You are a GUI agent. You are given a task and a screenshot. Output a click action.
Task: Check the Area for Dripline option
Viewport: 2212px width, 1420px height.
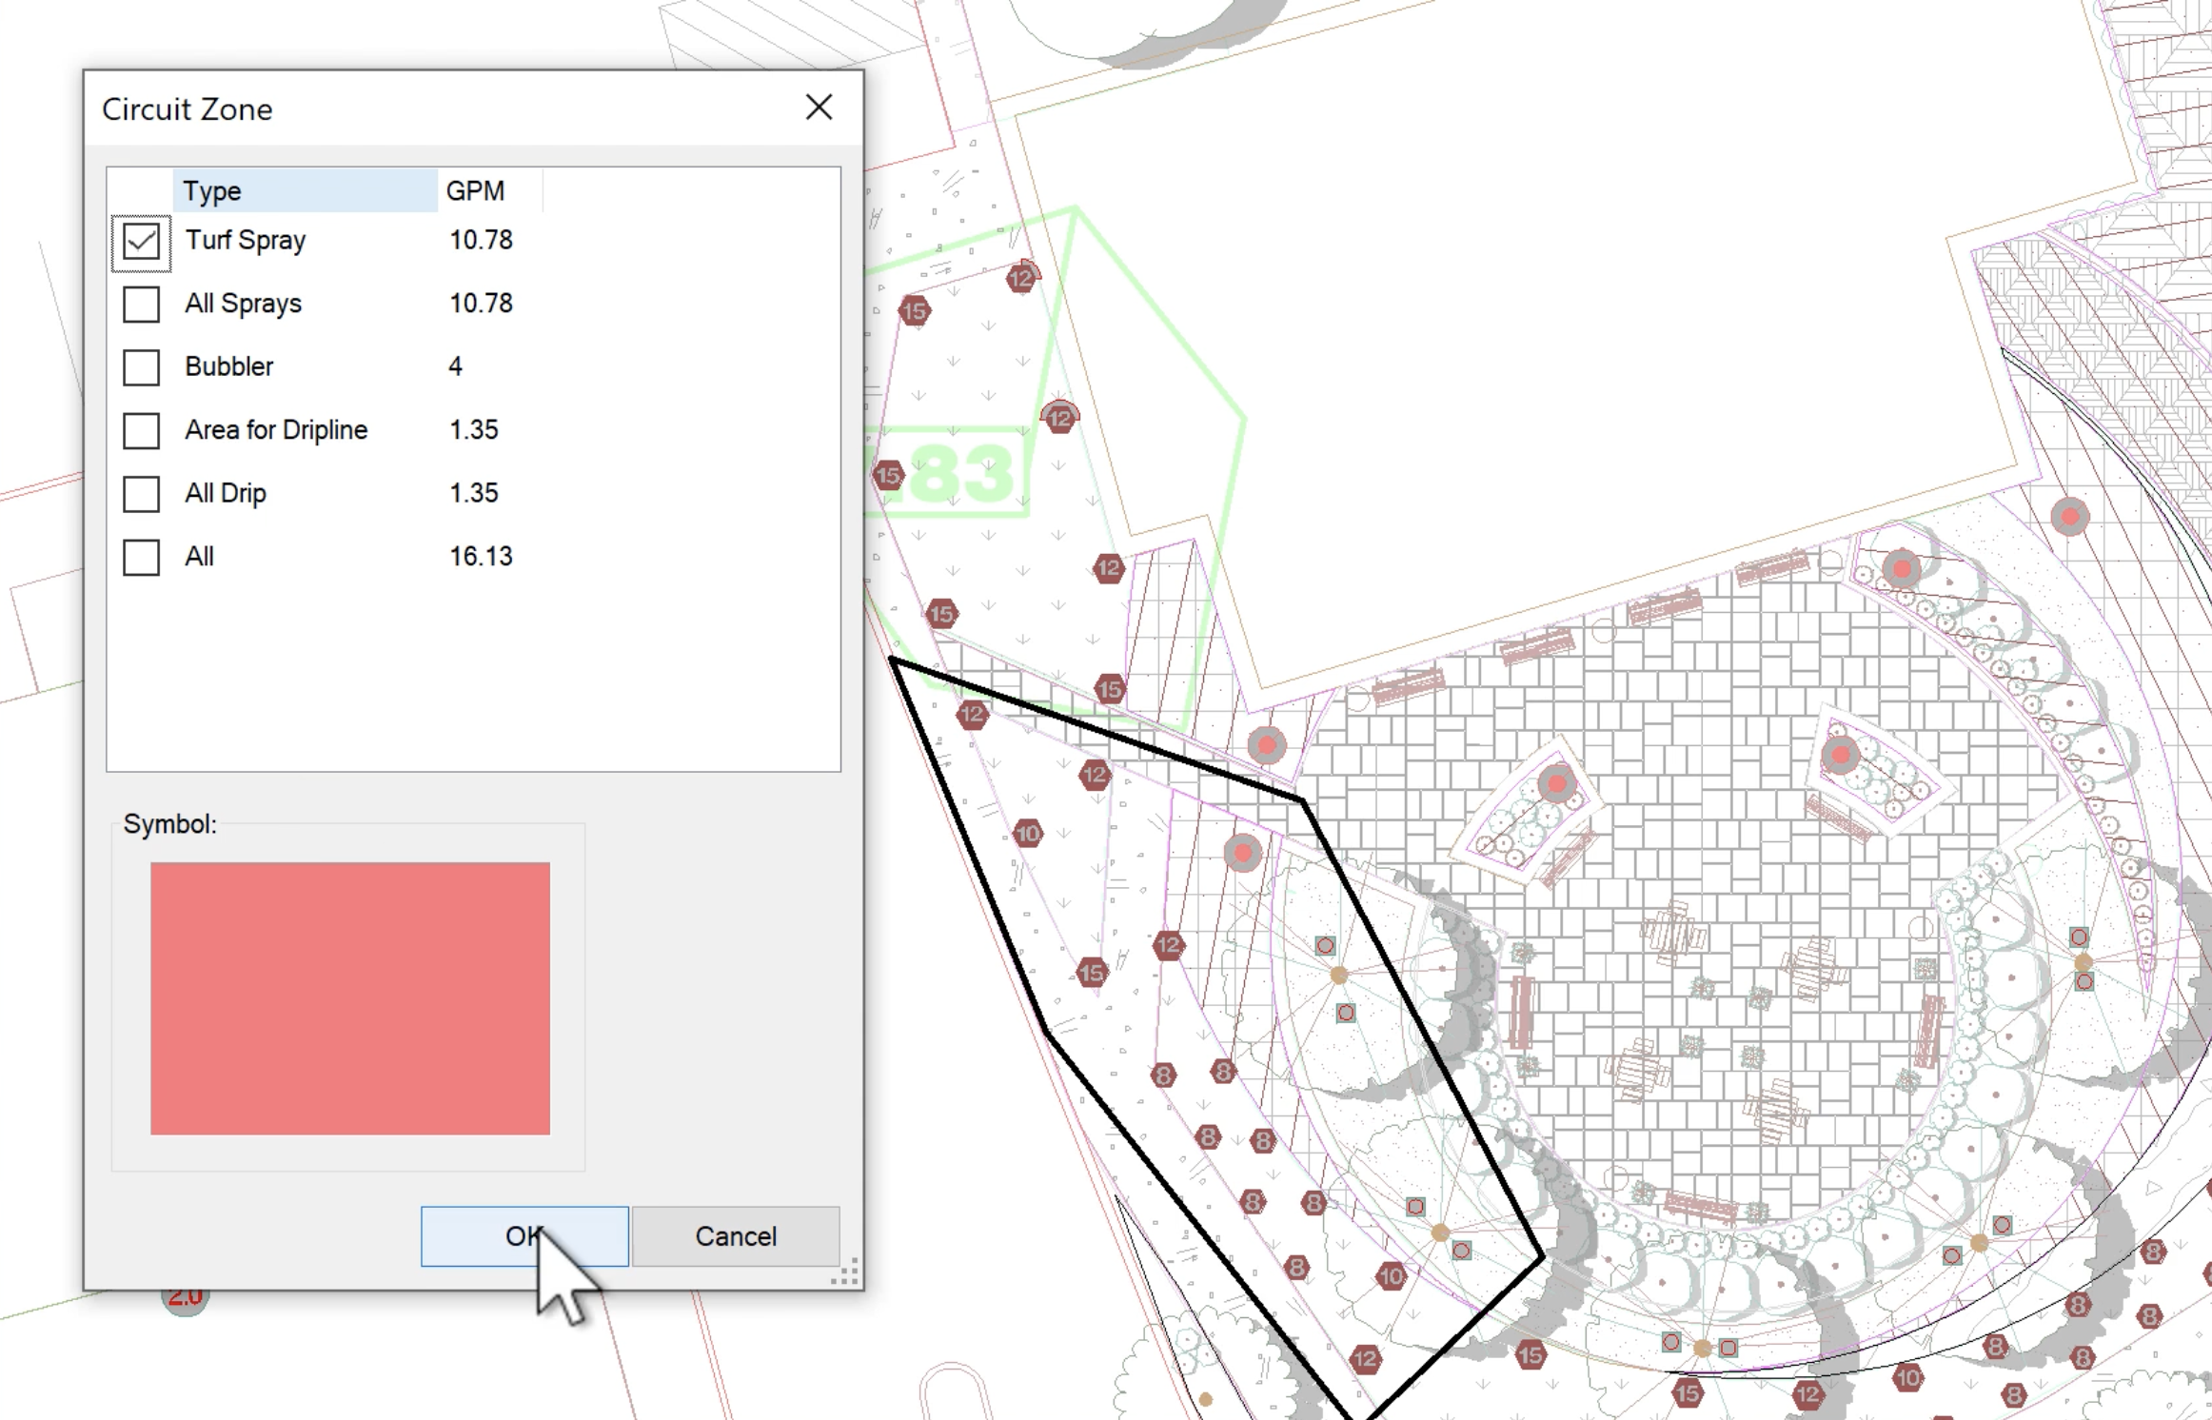click(x=141, y=431)
